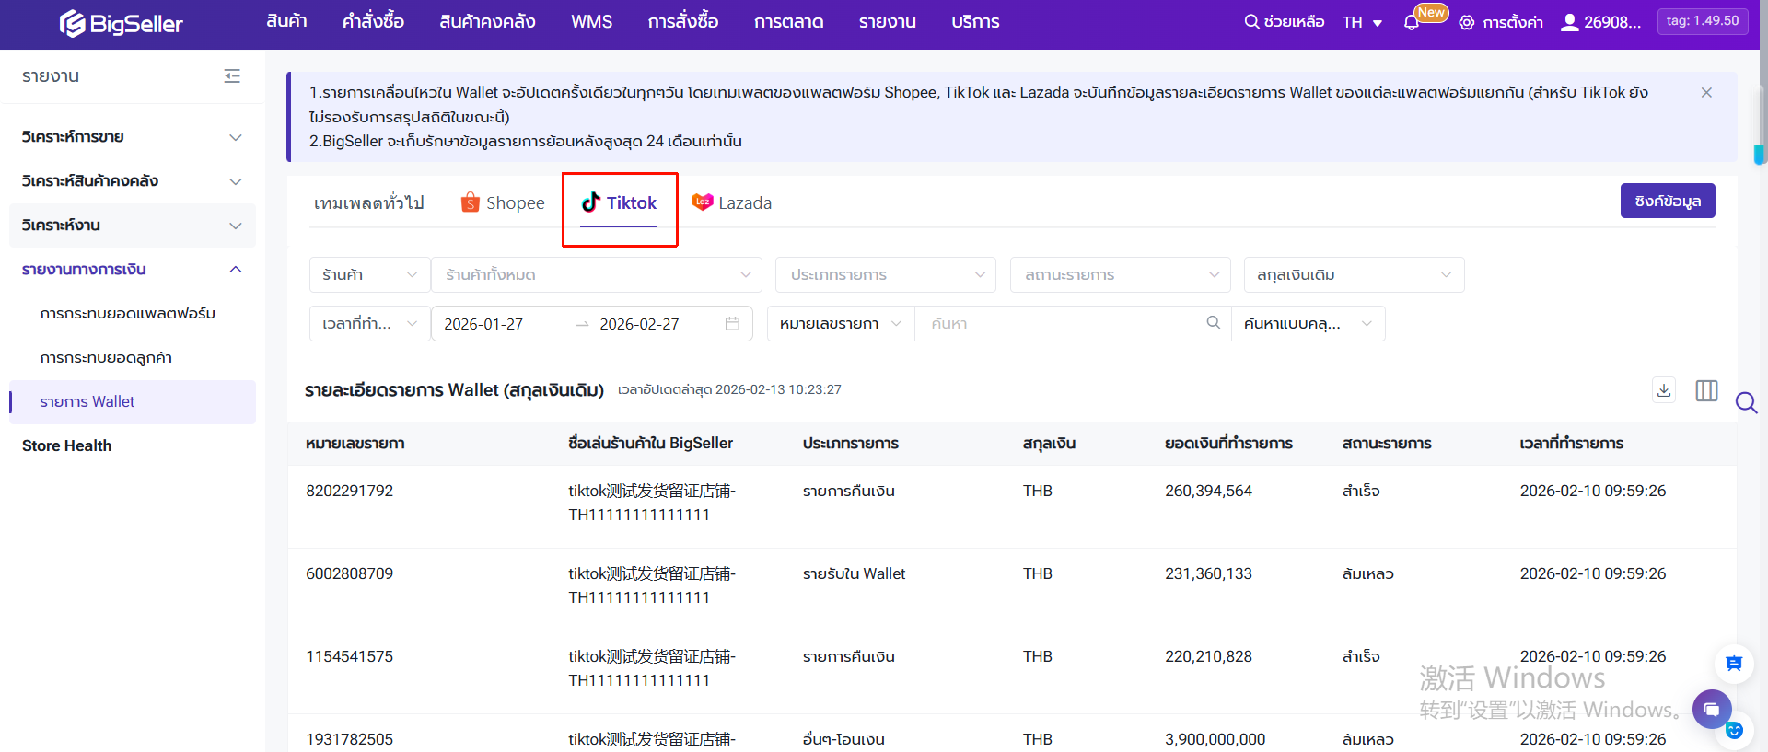The height and width of the screenshot is (752, 1768).
Task: Dismiss the info notice banner
Action: coord(1706,93)
